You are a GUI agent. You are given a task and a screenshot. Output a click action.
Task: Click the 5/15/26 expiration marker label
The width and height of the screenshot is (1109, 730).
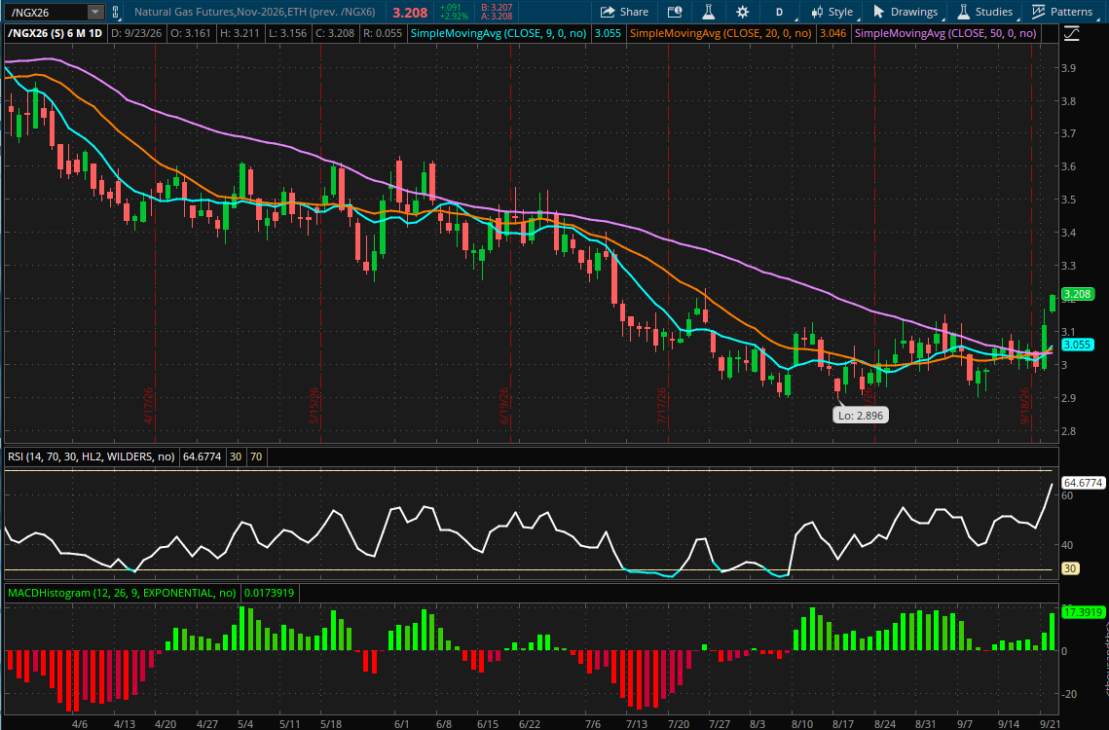coord(314,406)
